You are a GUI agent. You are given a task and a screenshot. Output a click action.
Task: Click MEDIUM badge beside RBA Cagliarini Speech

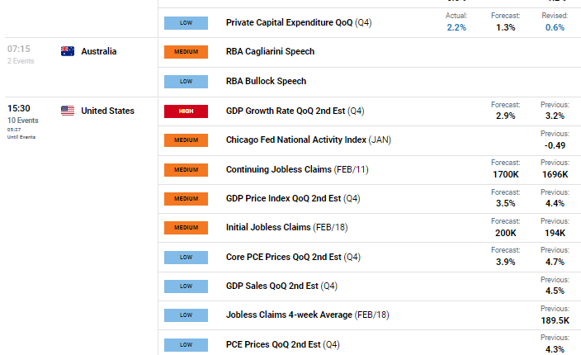tap(186, 51)
